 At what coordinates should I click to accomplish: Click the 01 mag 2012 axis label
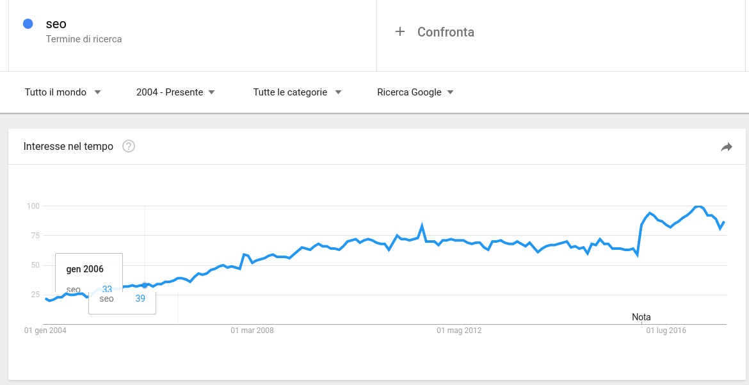[459, 330]
